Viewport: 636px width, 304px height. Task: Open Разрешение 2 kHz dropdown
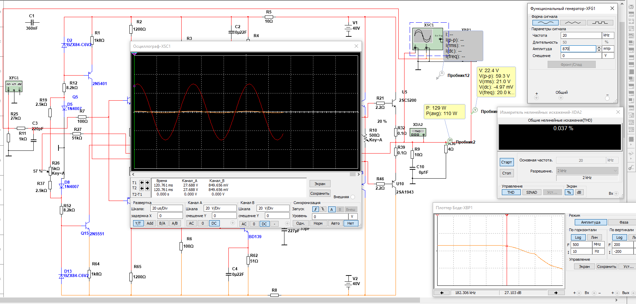point(587,171)
